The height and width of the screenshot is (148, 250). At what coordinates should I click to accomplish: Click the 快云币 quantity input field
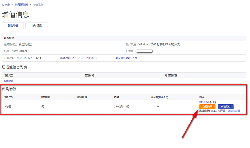coord(158,106)
